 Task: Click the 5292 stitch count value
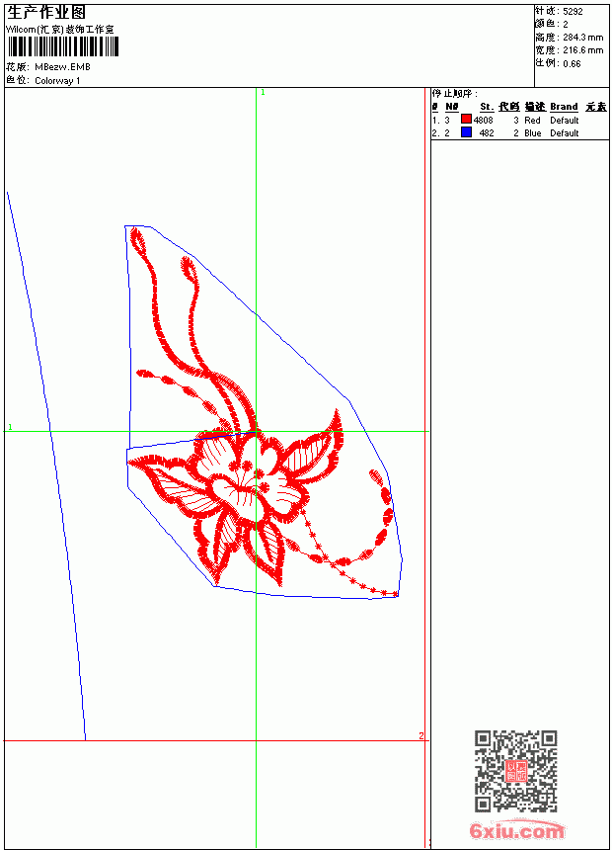pos(573,12)
